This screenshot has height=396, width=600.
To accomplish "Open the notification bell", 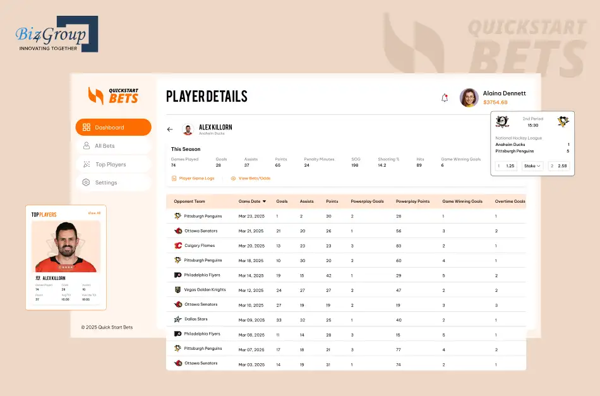I will coord(445,98).
